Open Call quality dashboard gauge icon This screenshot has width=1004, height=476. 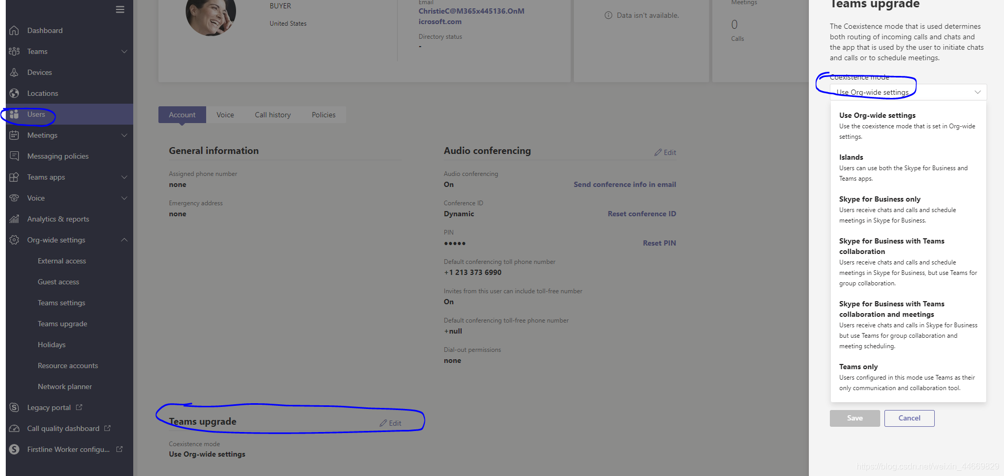(14, 428)
